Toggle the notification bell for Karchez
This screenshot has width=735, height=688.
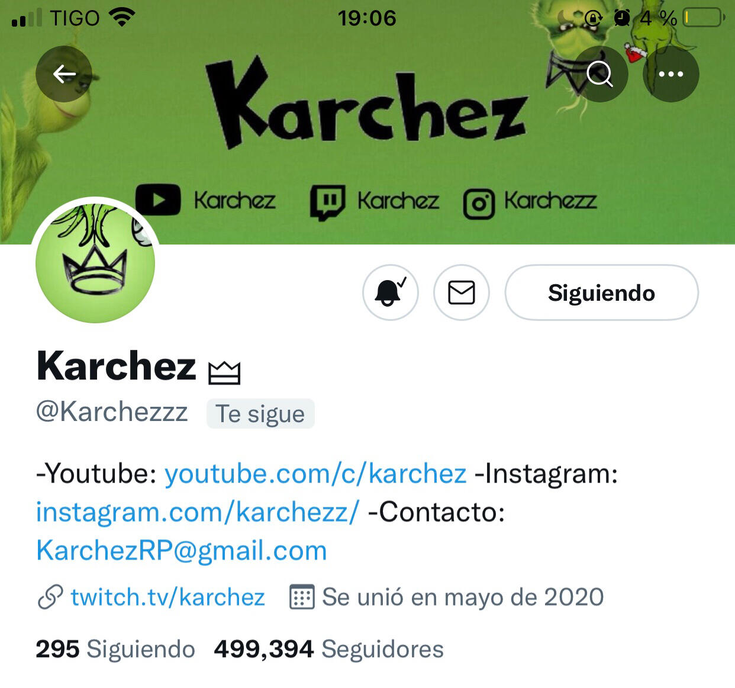(x=391, y=292)
